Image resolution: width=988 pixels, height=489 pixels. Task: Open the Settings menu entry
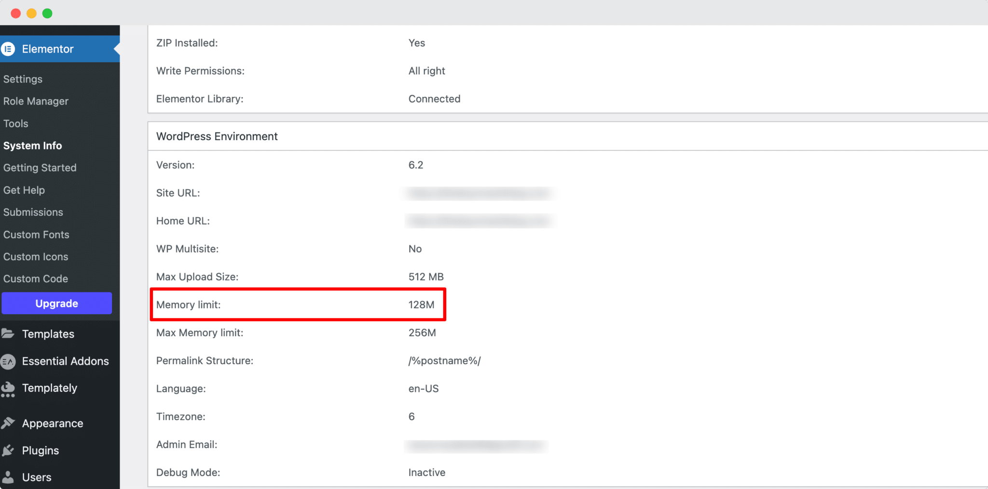tap(23, 79)
